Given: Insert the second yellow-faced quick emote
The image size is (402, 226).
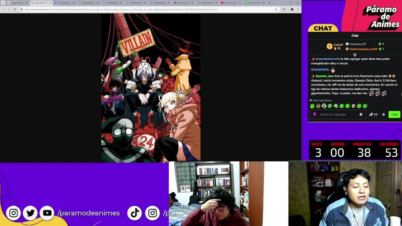Looking at the screenshot, I should click(x=318, y=106).
